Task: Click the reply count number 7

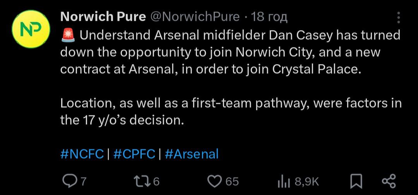Action: pos(83,181)
